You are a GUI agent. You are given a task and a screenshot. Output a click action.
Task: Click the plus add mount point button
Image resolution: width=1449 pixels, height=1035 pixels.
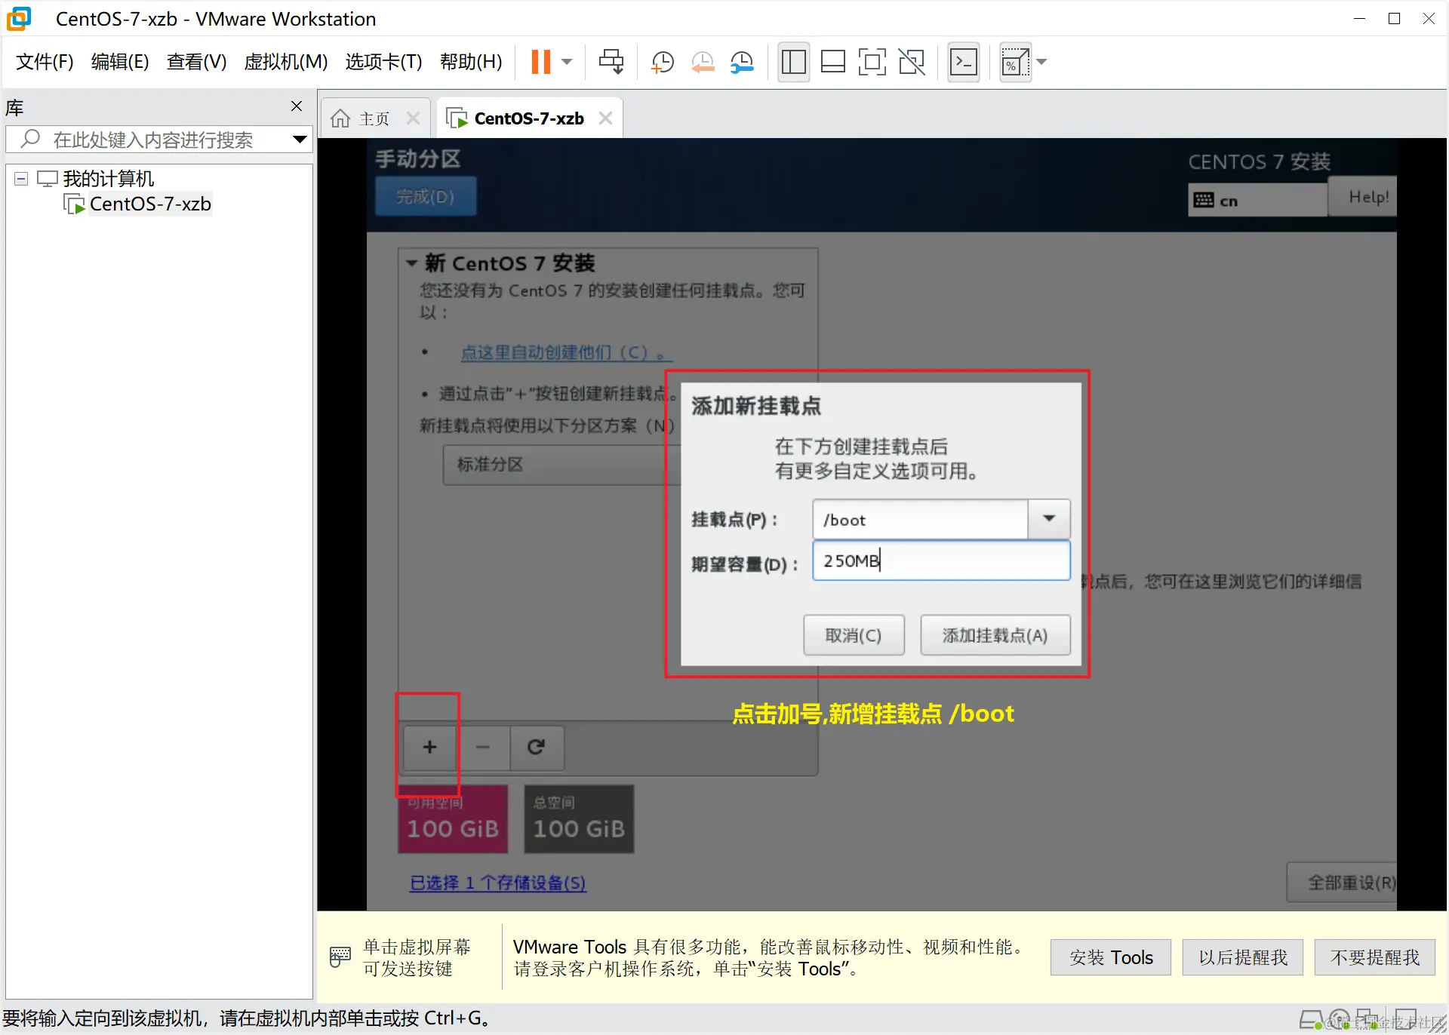click(430, 747)
